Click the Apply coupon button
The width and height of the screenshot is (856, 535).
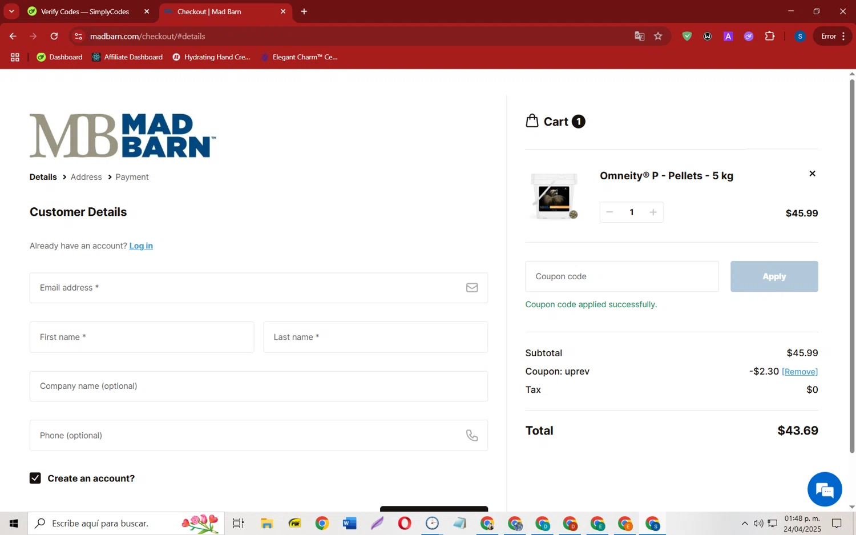point(774,276)
